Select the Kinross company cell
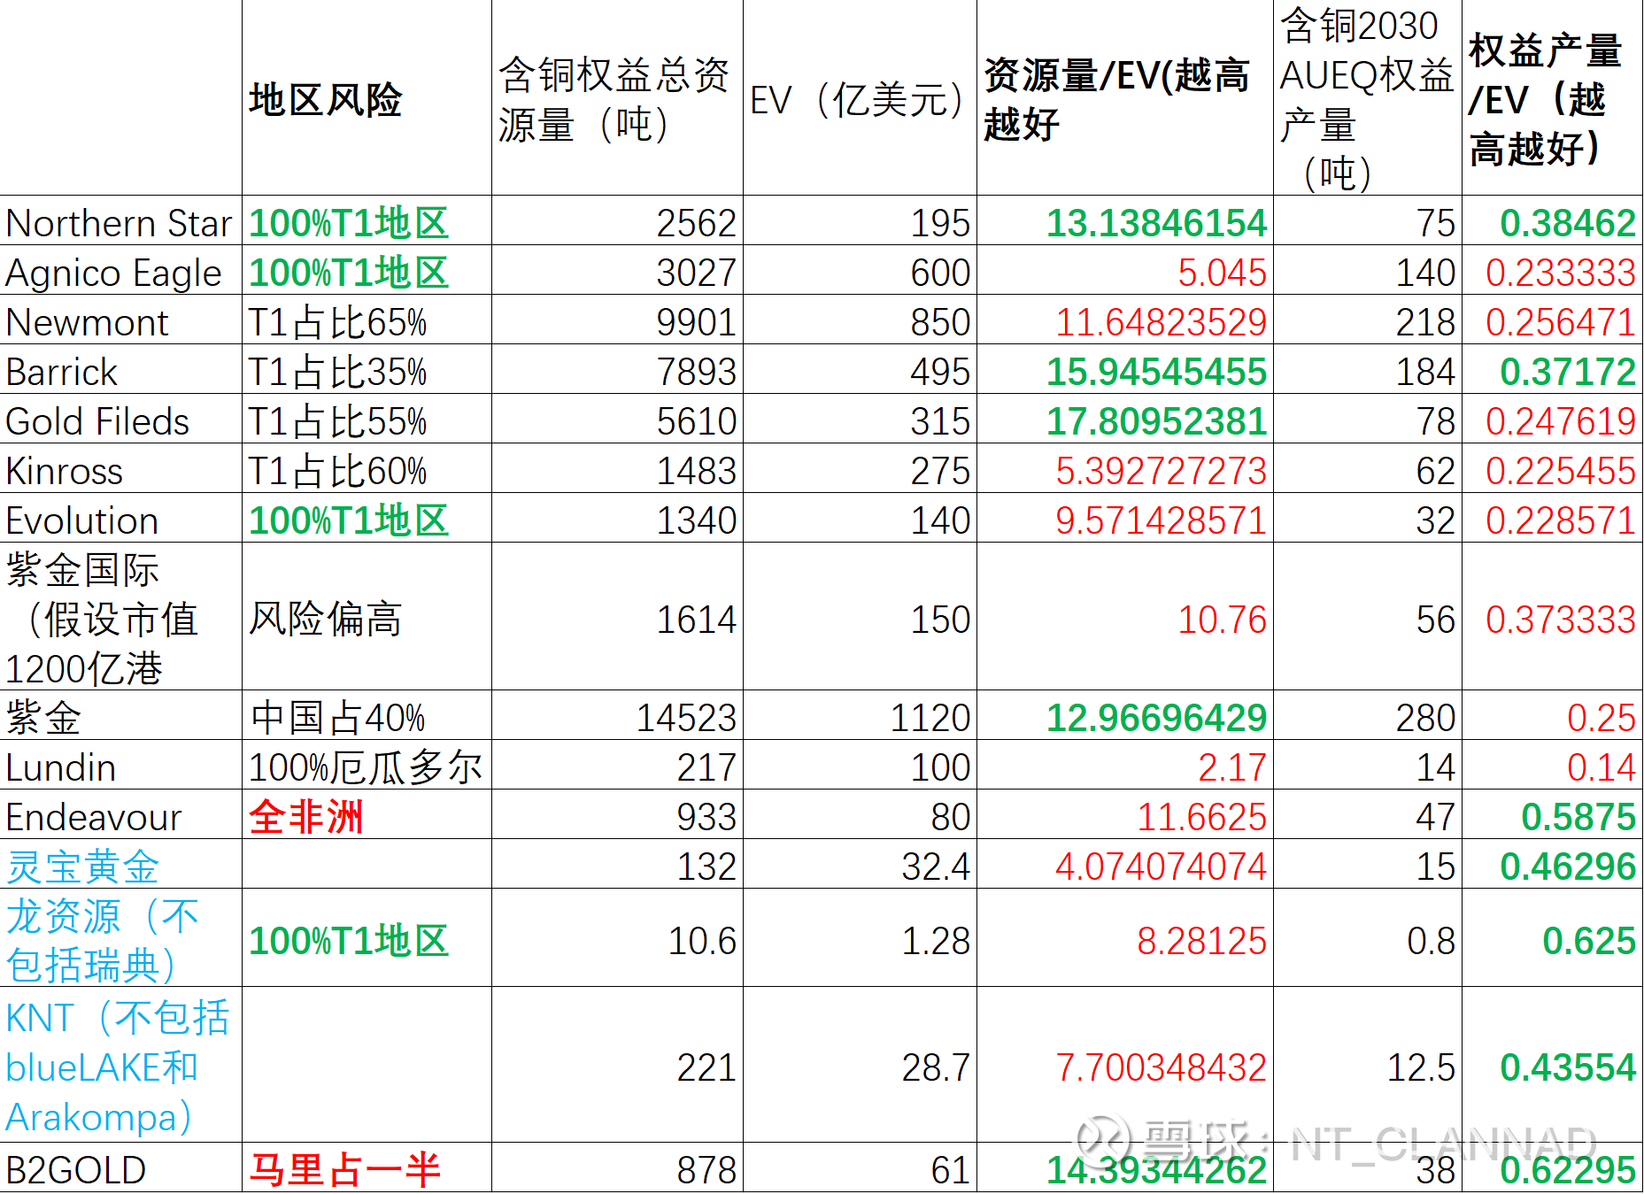 [x=120, y=469]
